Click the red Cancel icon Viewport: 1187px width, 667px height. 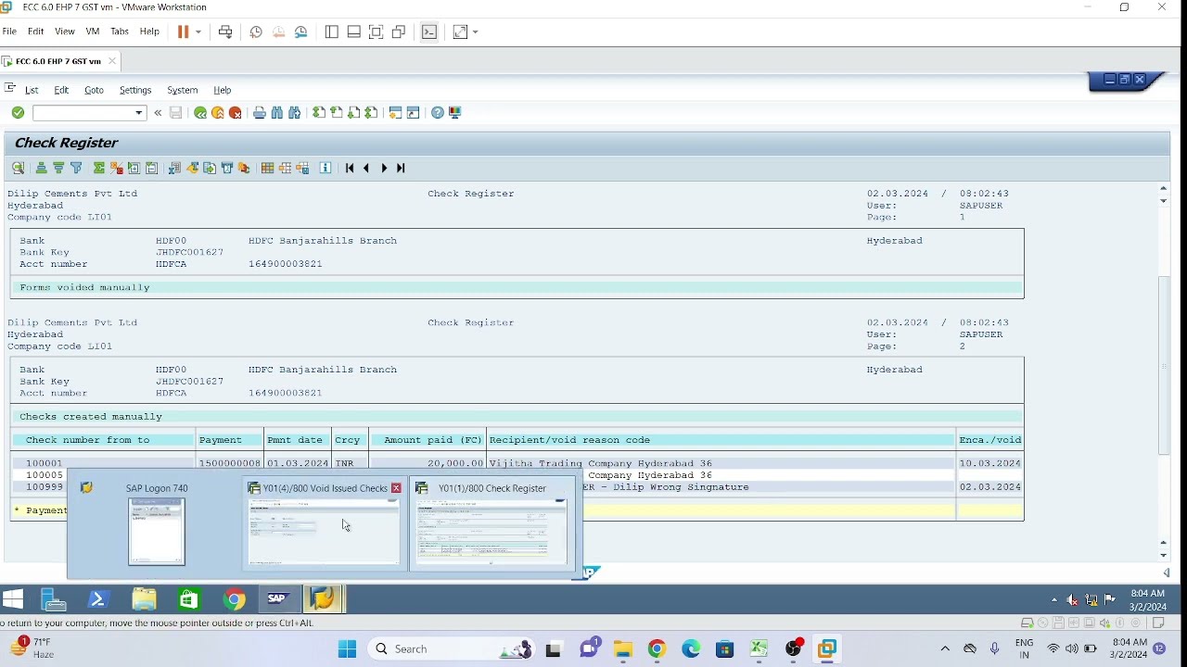[x=236, y=113]
